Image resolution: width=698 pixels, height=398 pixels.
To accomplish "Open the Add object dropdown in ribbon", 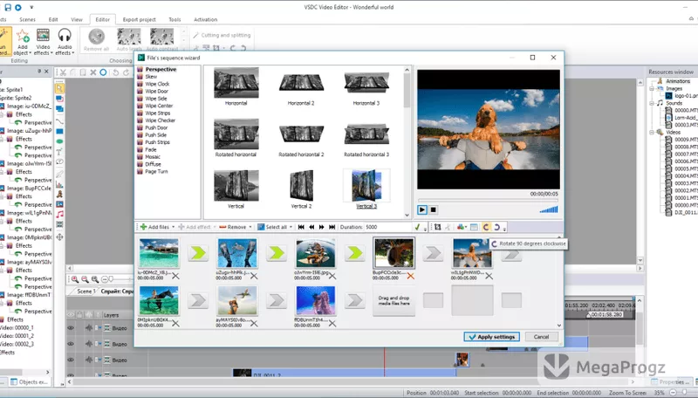I will coord(30,53).
